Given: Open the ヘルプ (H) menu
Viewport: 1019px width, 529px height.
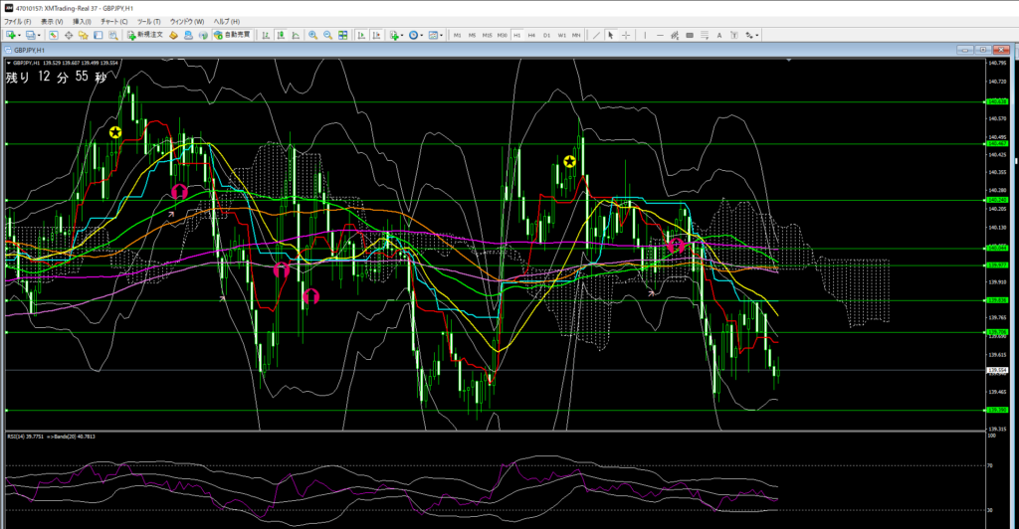Looking at the screenshot, I should [x=227, y=22].
